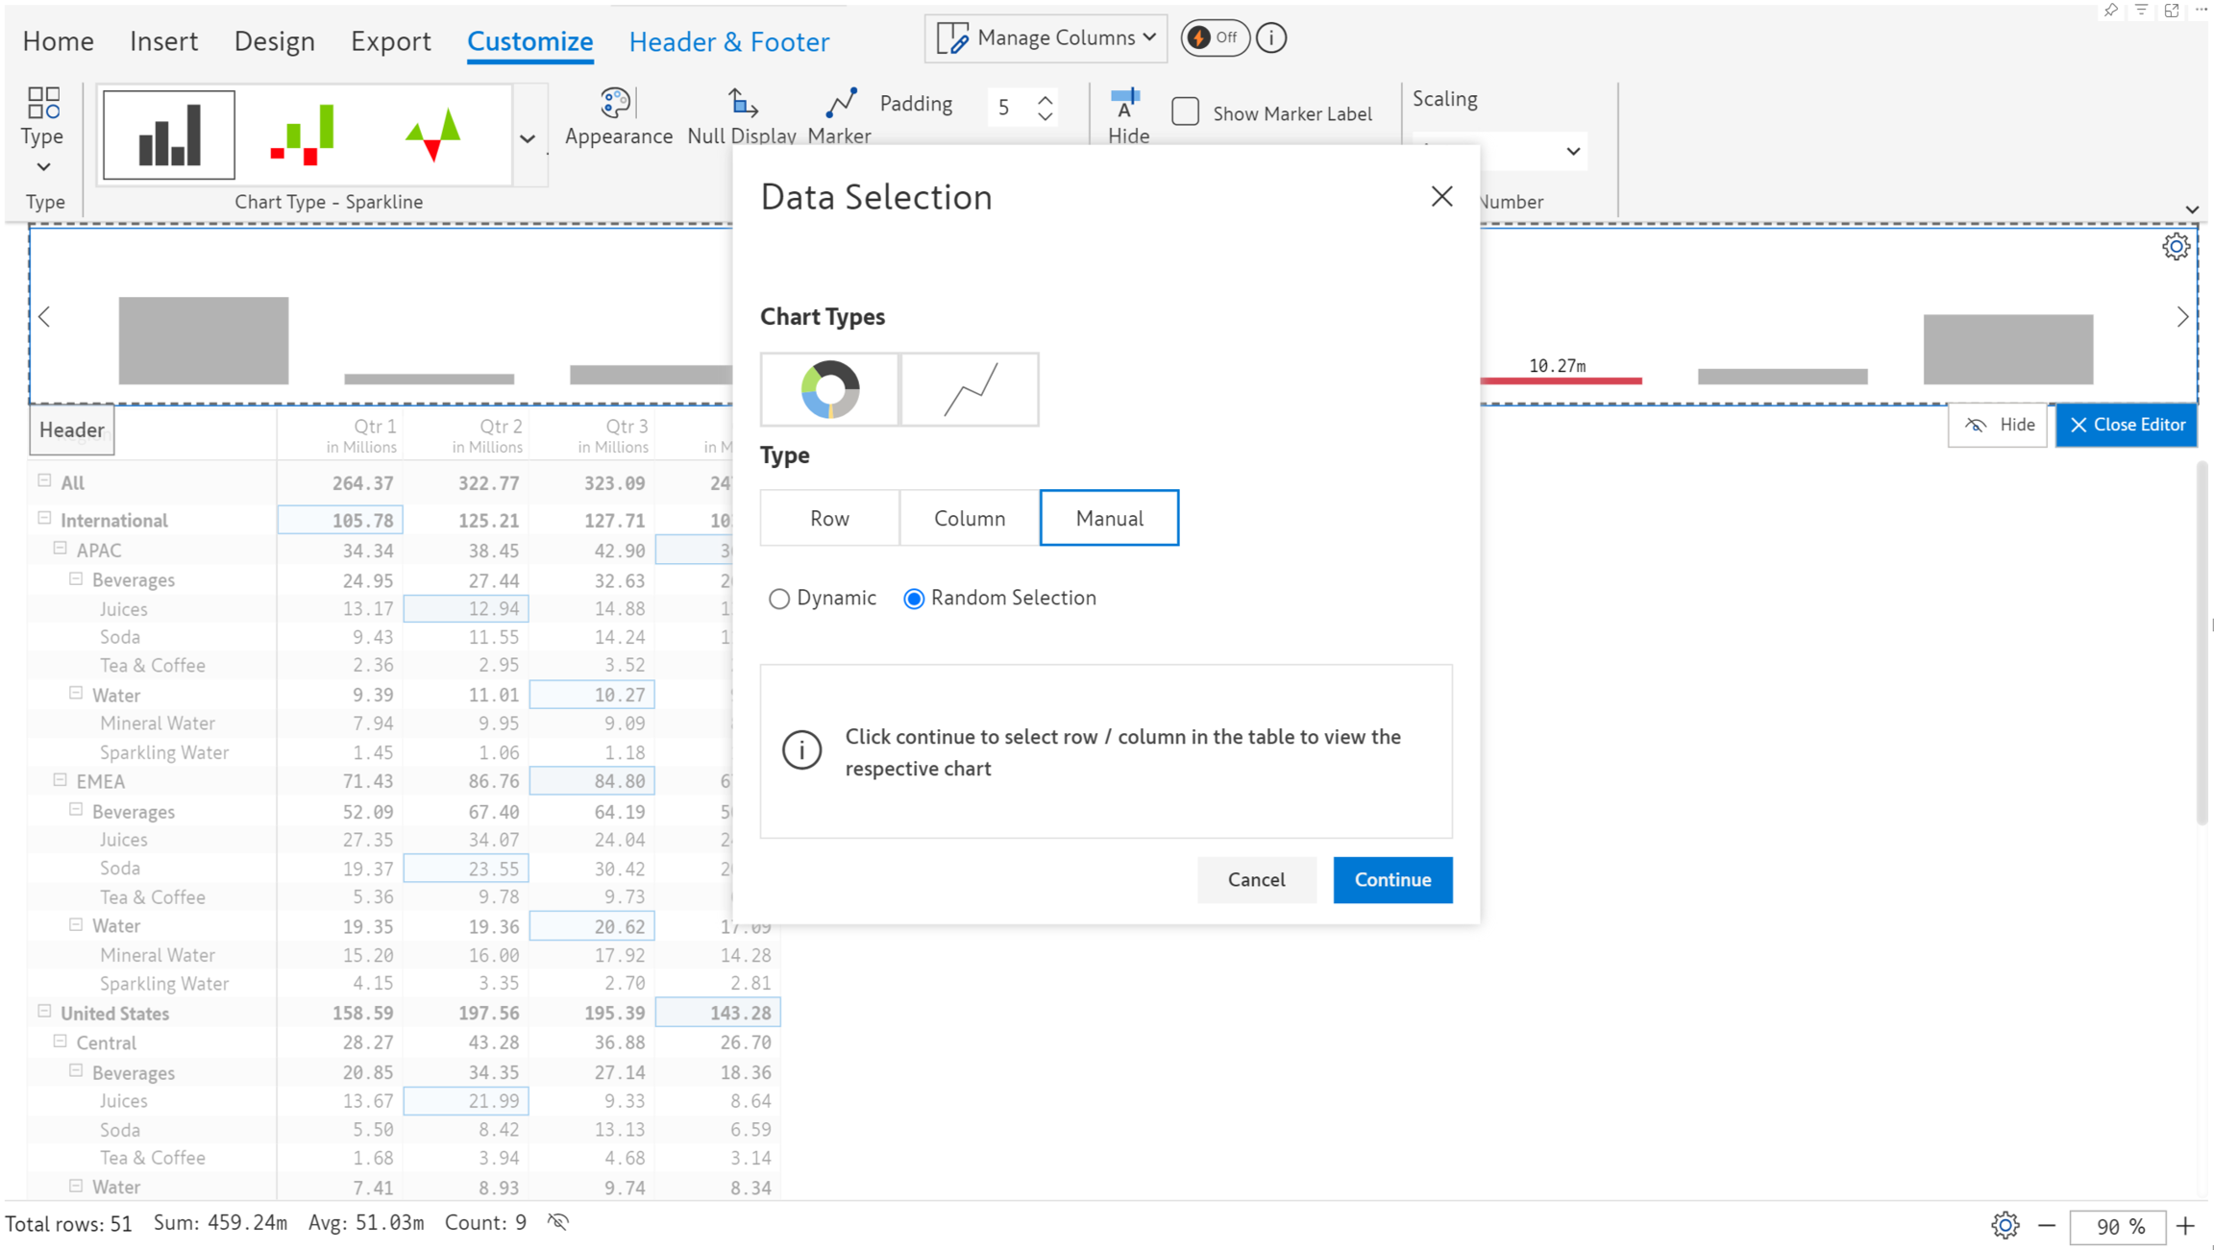Select the donut chart type icon
The image size is (2214, 1250).
click(829, 389)
